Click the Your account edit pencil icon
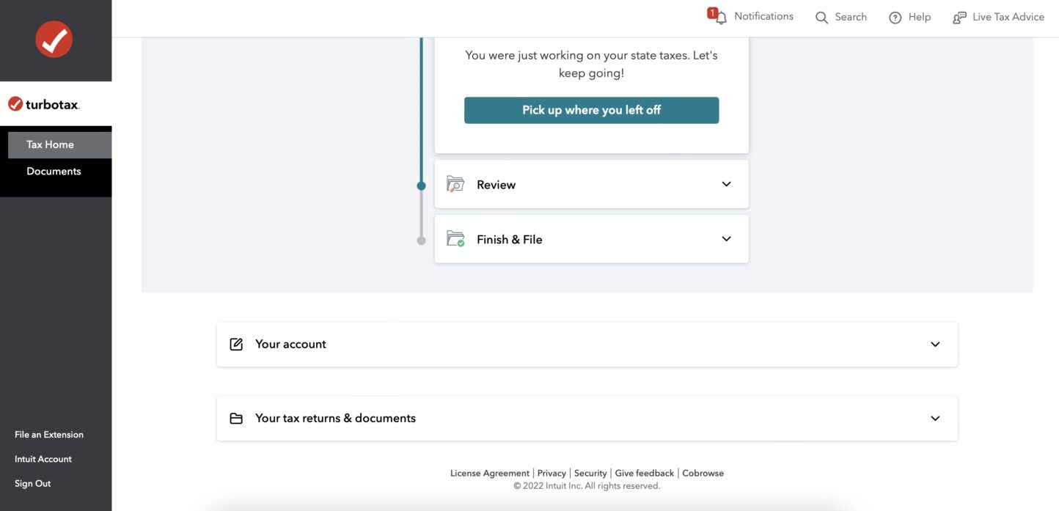This screenshot has width=1059, height=511. pyautogui.click(x=235, y=343)
